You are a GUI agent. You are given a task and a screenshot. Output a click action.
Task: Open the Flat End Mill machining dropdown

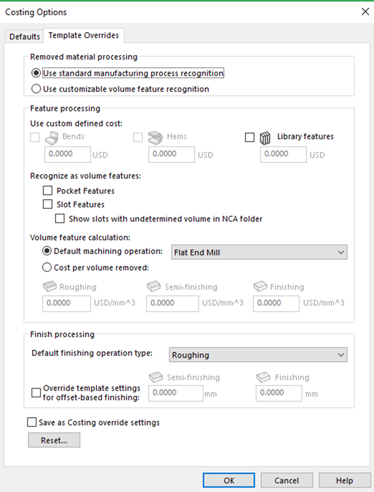[259, 252]
